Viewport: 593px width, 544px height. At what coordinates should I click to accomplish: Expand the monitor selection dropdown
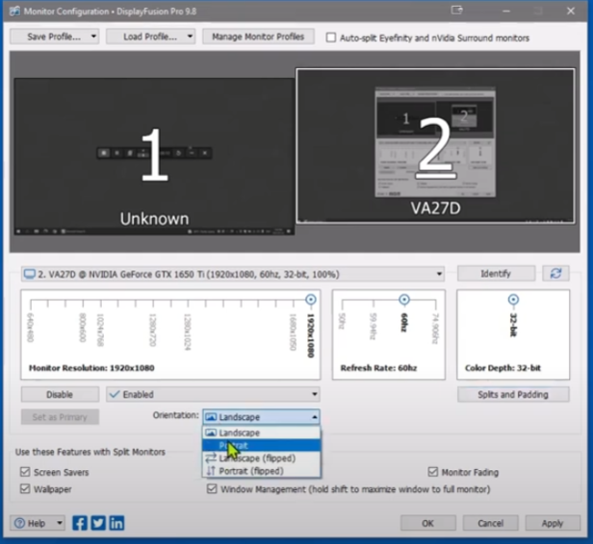[x=439, y=274]
